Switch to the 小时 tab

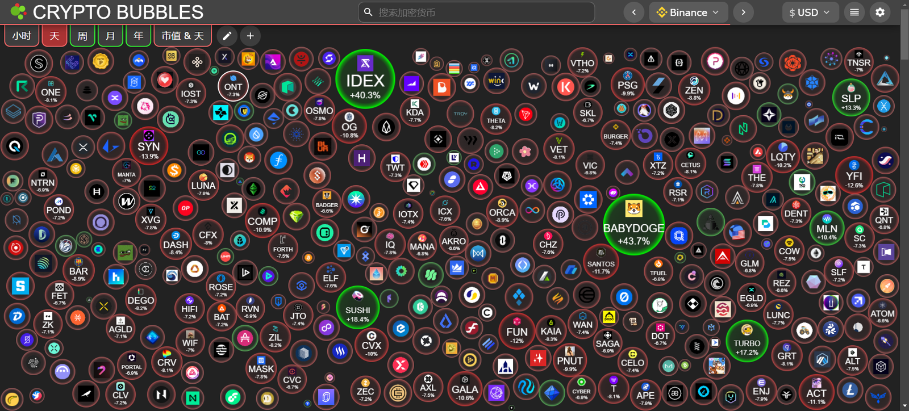coord(22,36)
